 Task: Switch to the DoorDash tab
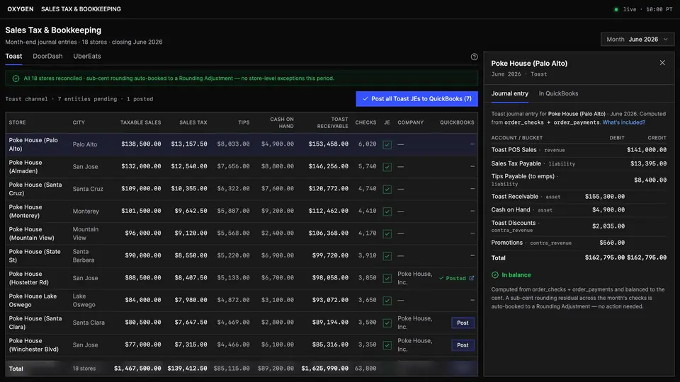47,57
